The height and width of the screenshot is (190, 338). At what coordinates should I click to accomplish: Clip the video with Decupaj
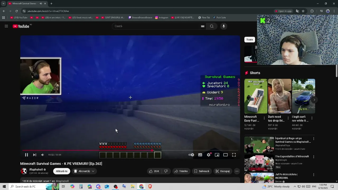222,171
